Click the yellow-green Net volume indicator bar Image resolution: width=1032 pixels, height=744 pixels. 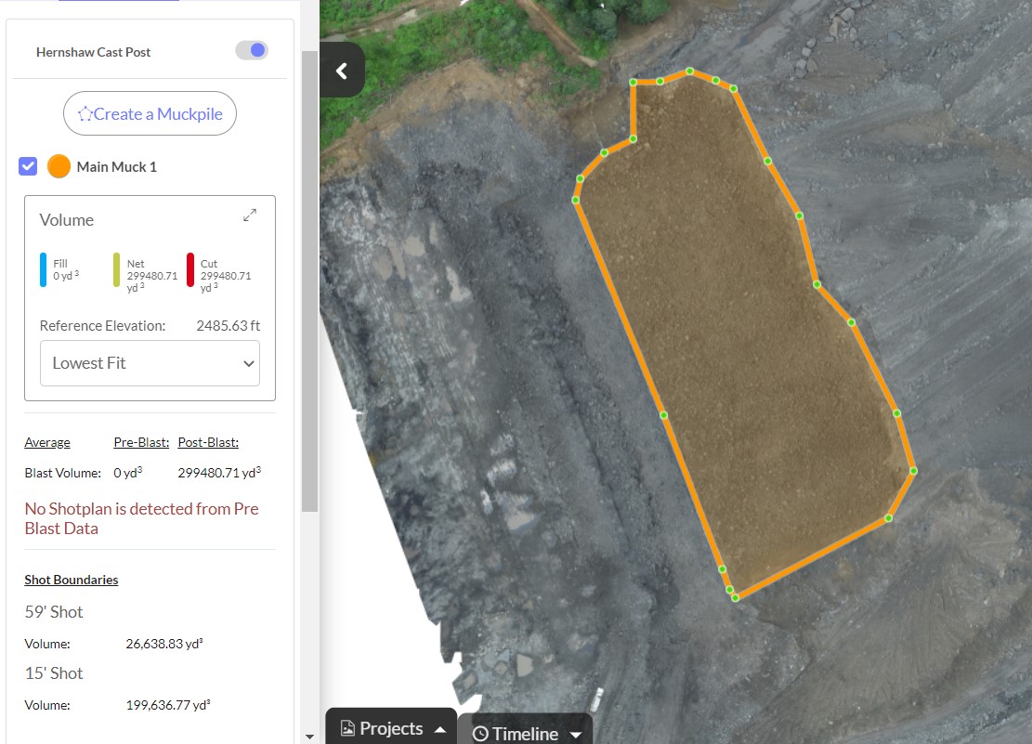(117, 269)
